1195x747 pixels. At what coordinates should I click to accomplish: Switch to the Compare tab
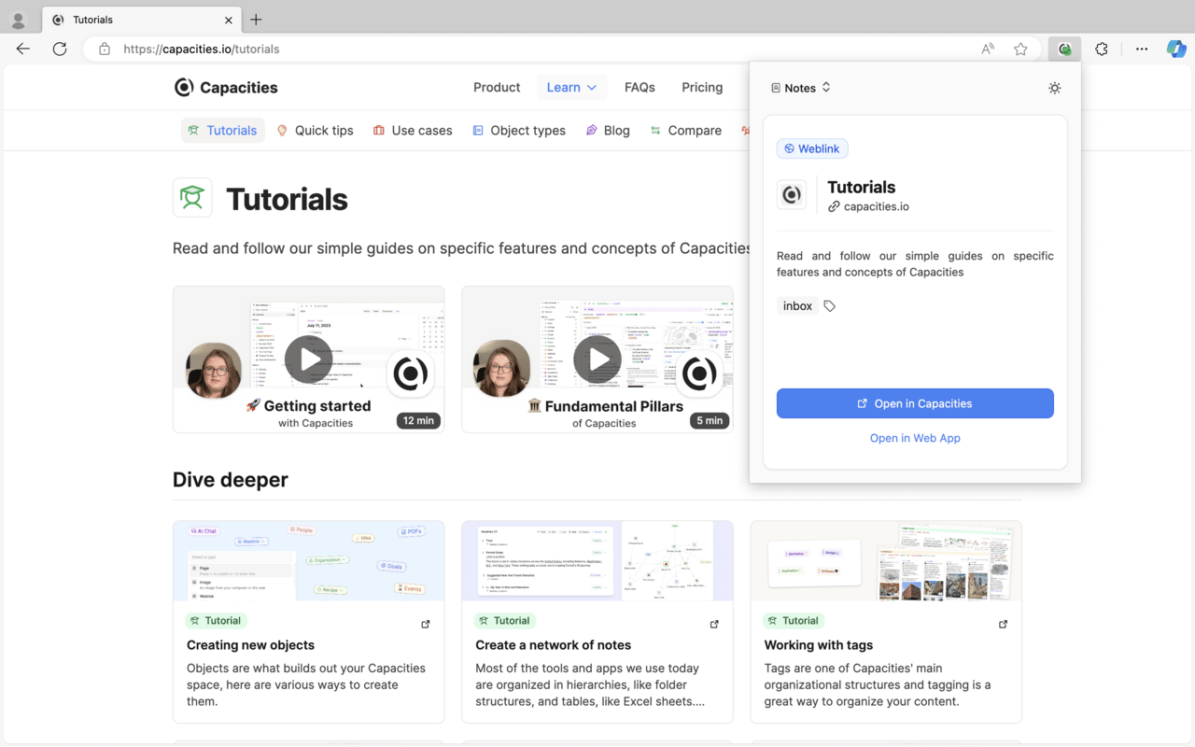point(686,131)
